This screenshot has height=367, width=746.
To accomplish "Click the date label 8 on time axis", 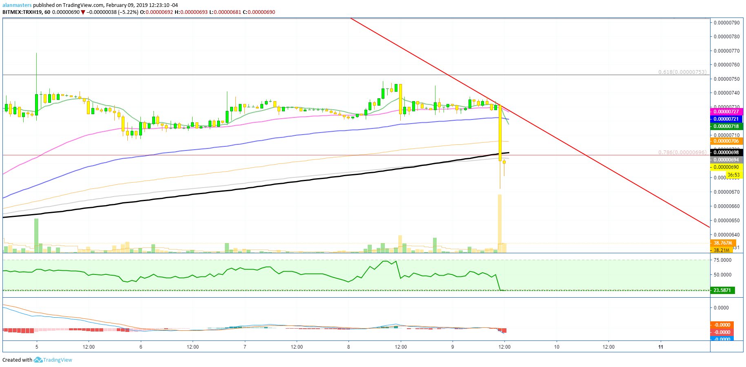I will click(349, 347).
